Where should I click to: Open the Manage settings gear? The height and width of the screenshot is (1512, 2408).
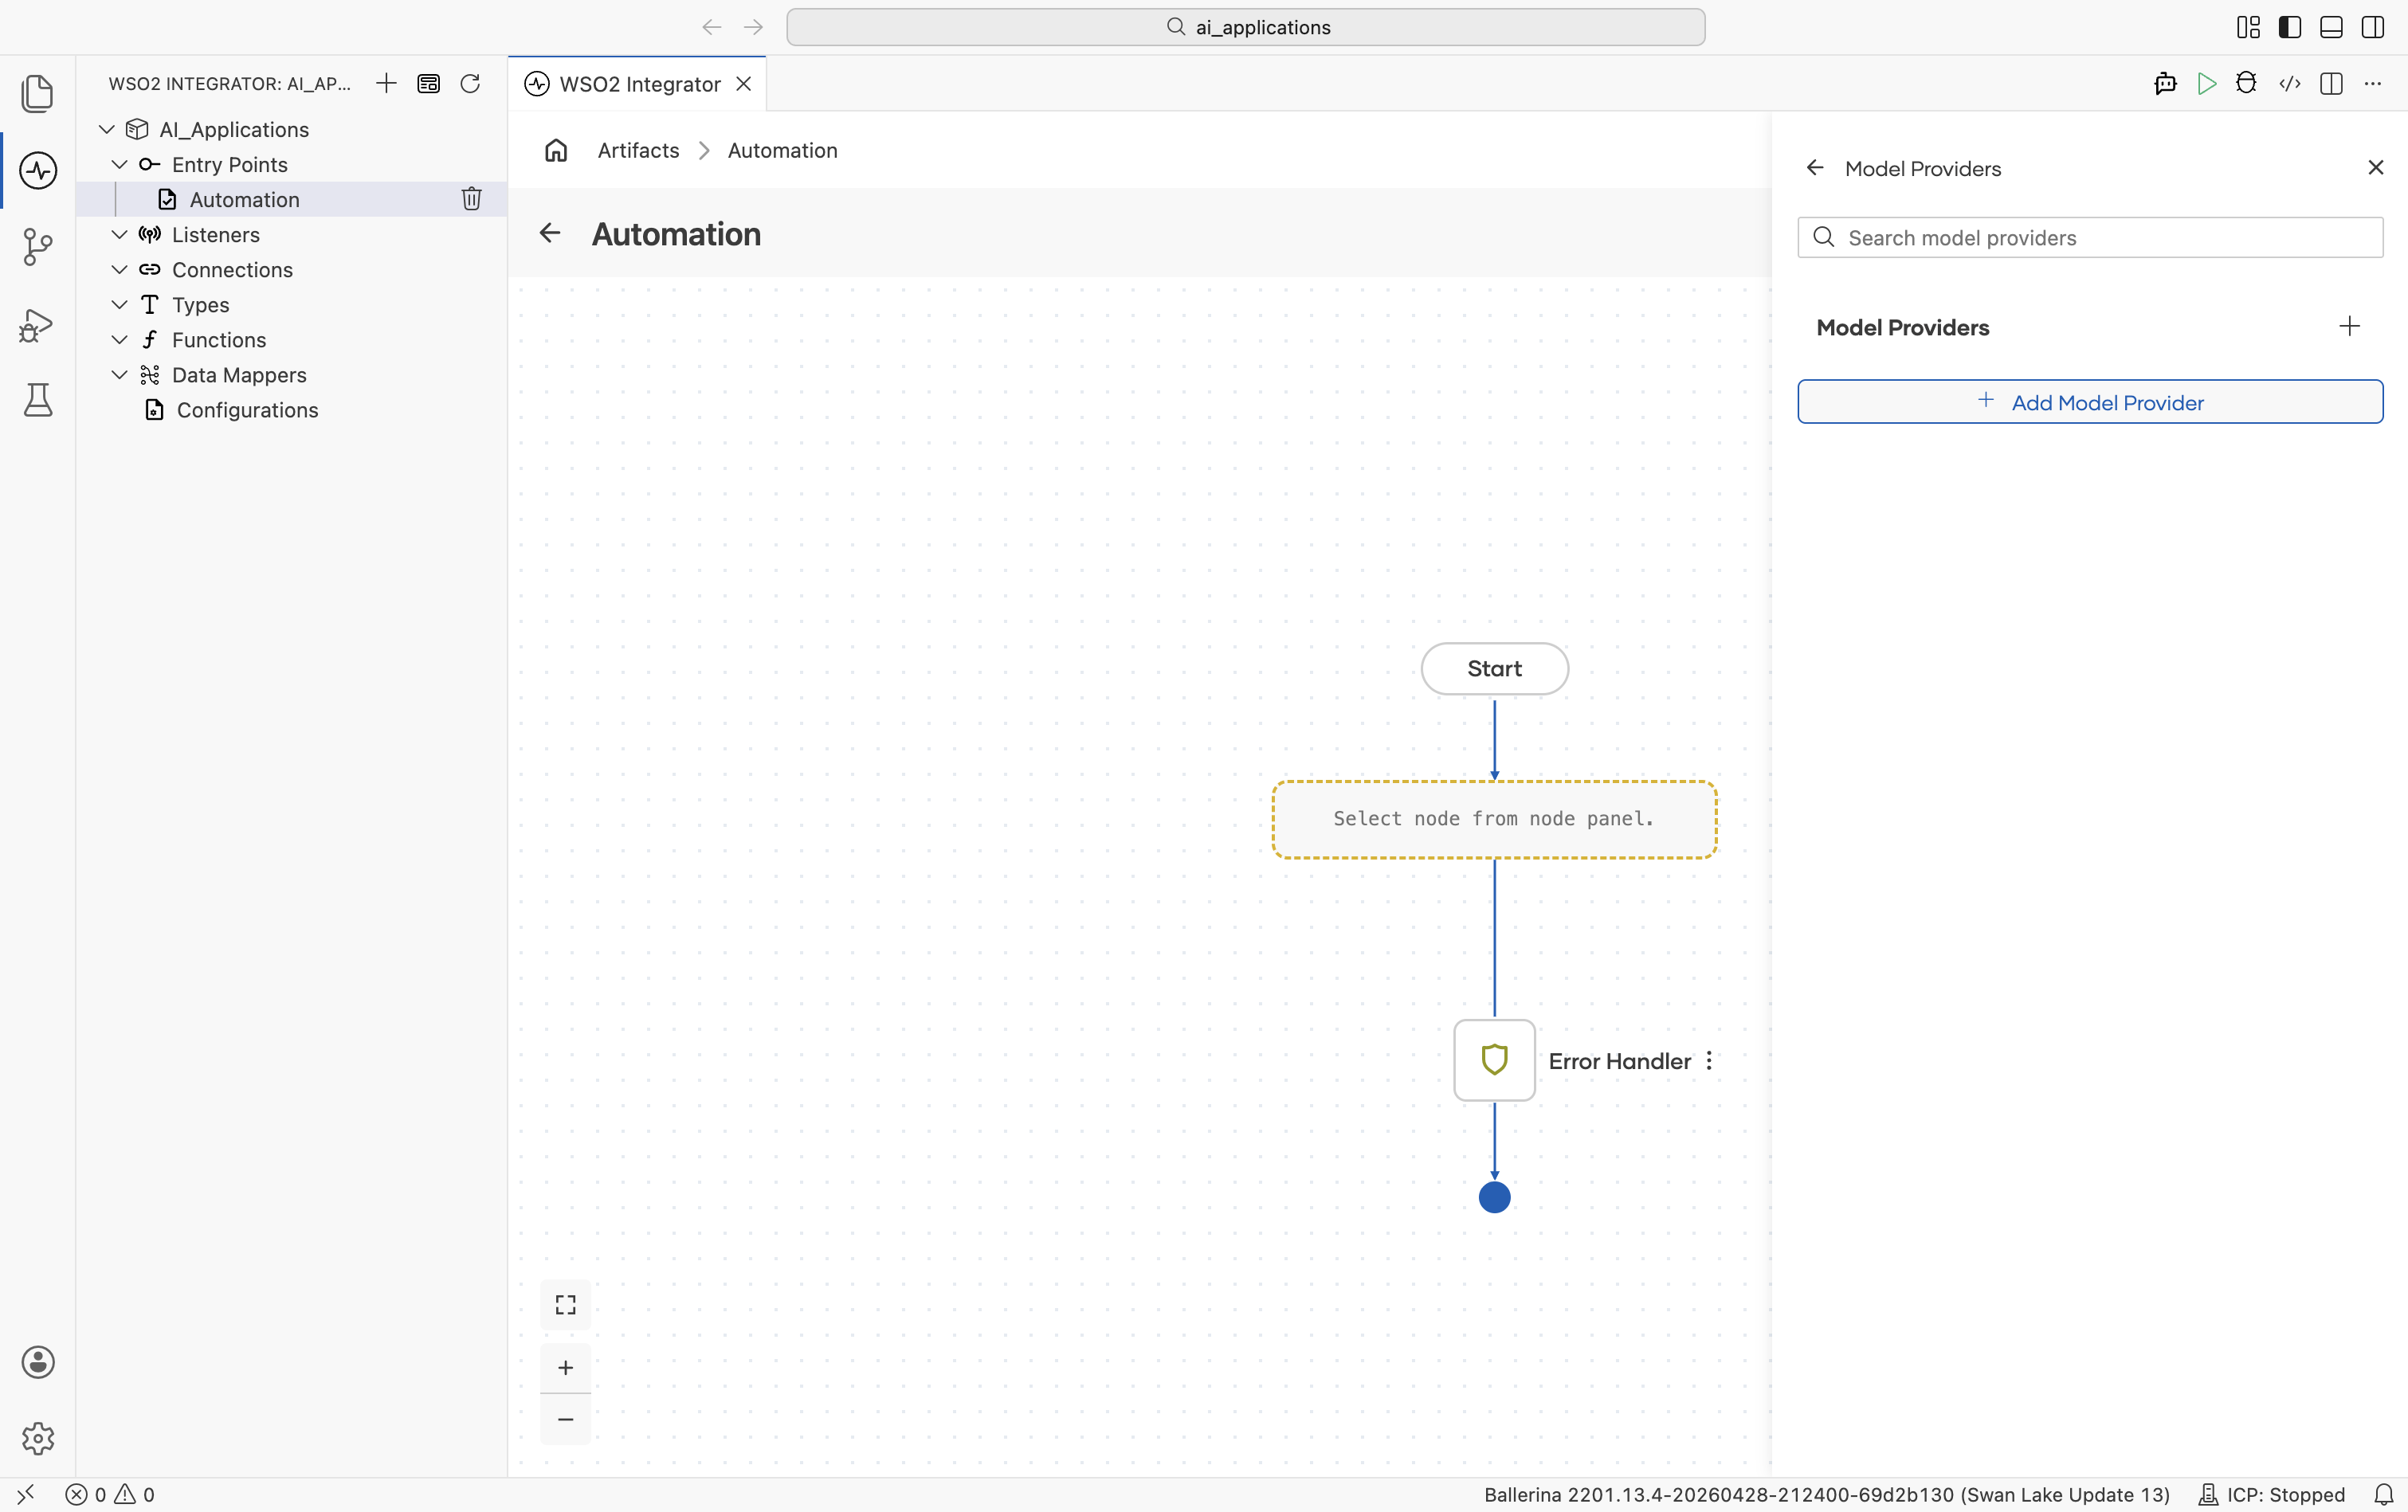point(37,1438)
